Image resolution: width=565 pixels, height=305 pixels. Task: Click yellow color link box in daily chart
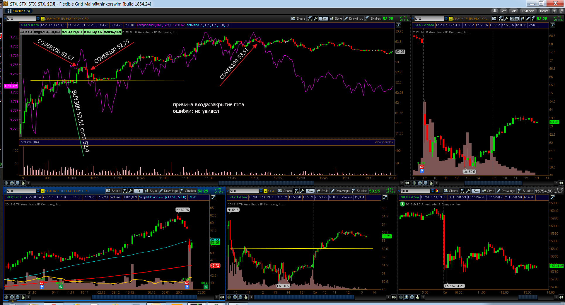click(42, 191)
